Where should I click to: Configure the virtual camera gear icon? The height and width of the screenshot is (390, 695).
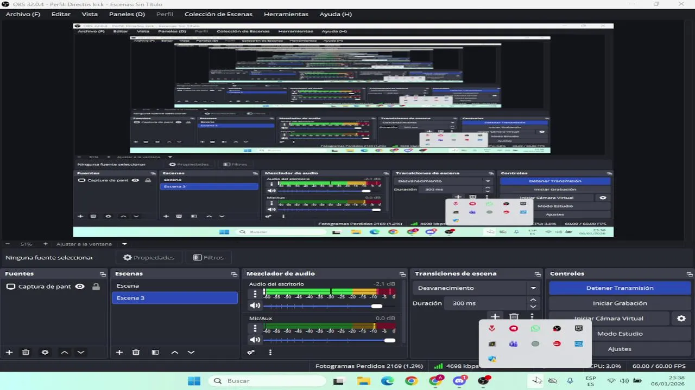point(681,318)
